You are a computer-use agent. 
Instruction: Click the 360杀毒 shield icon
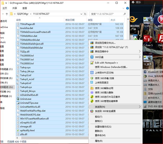pos(92,78)
